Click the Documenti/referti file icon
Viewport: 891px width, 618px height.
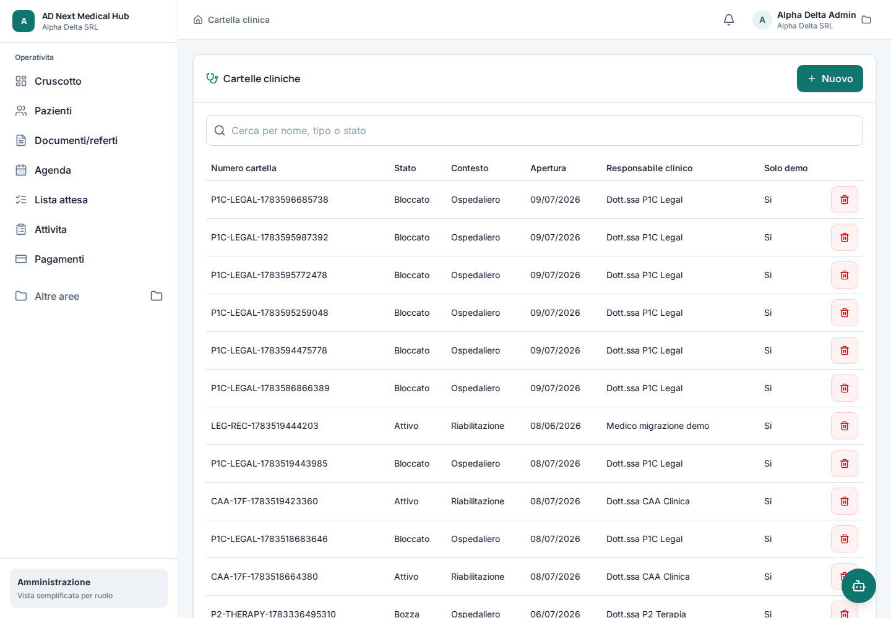[x=21, y=140]
